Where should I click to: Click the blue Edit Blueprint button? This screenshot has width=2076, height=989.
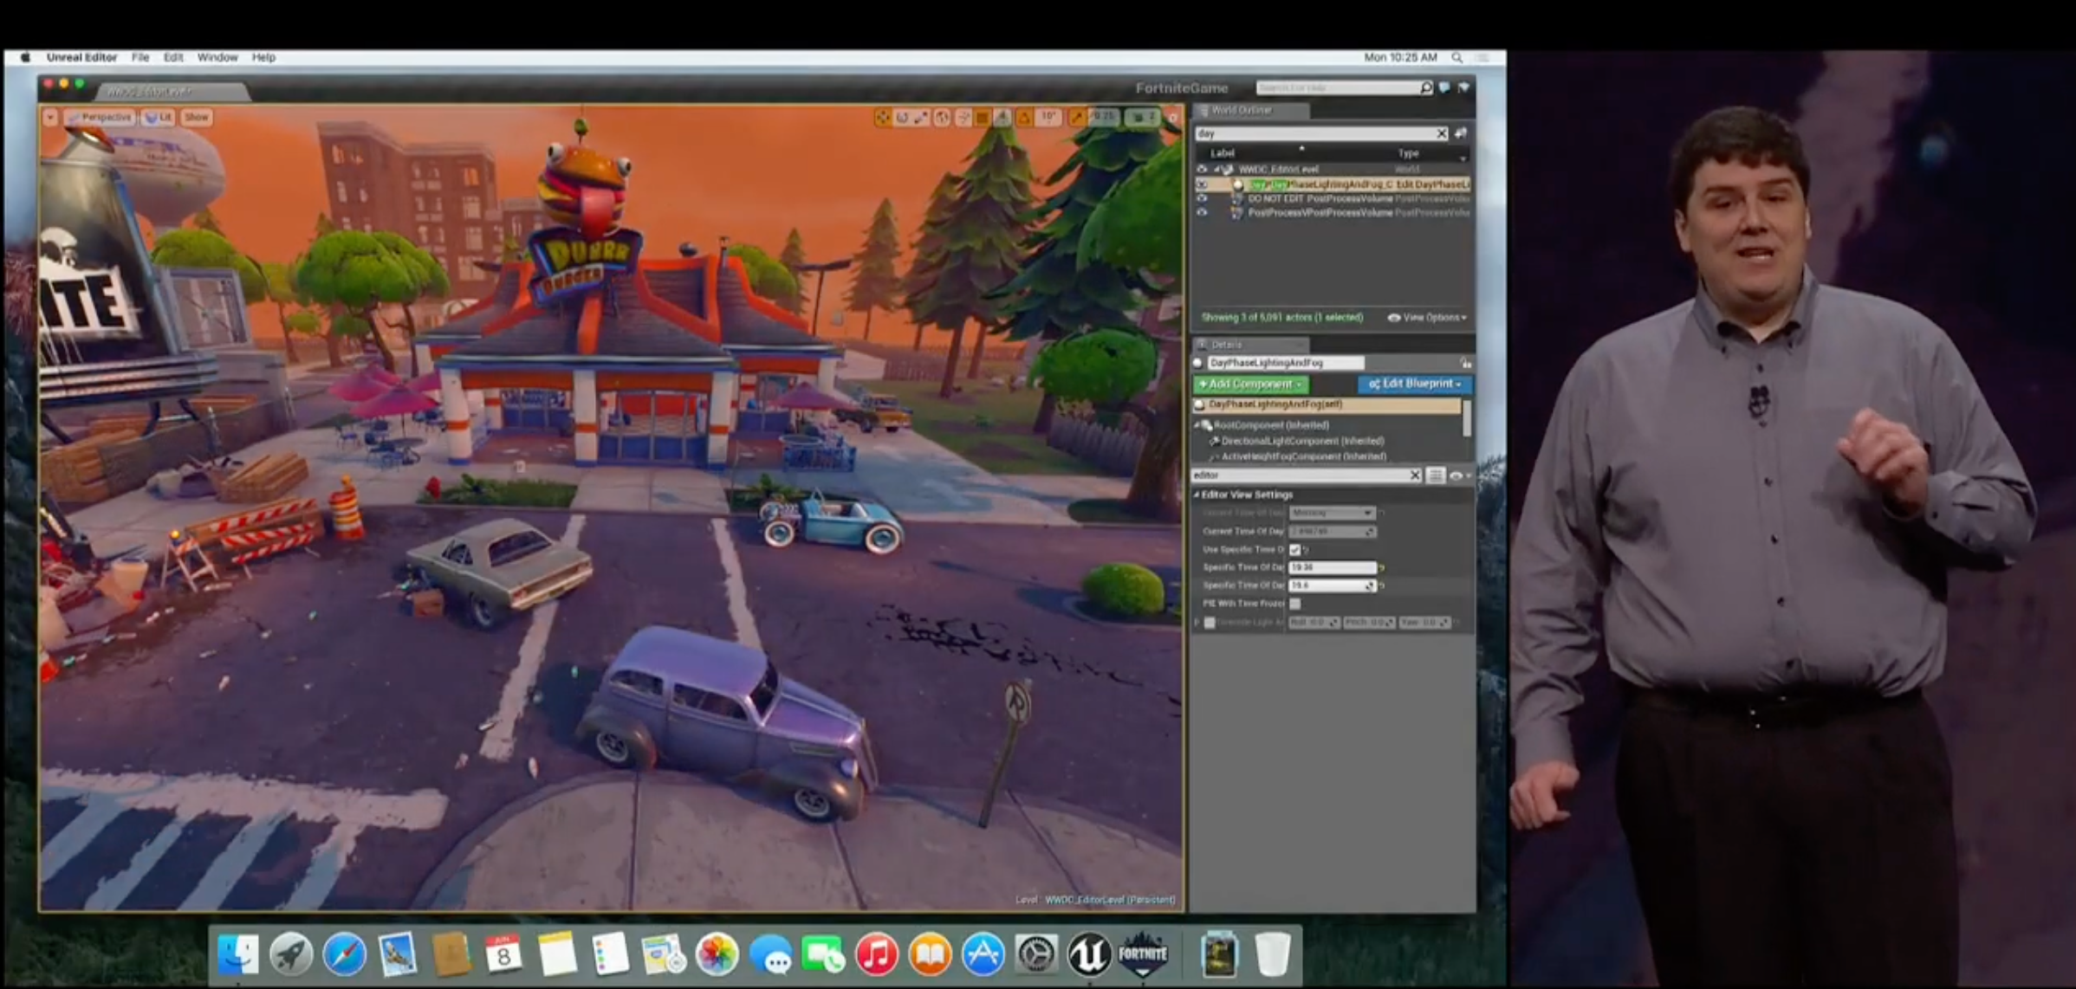click(x=1414, y=384)
